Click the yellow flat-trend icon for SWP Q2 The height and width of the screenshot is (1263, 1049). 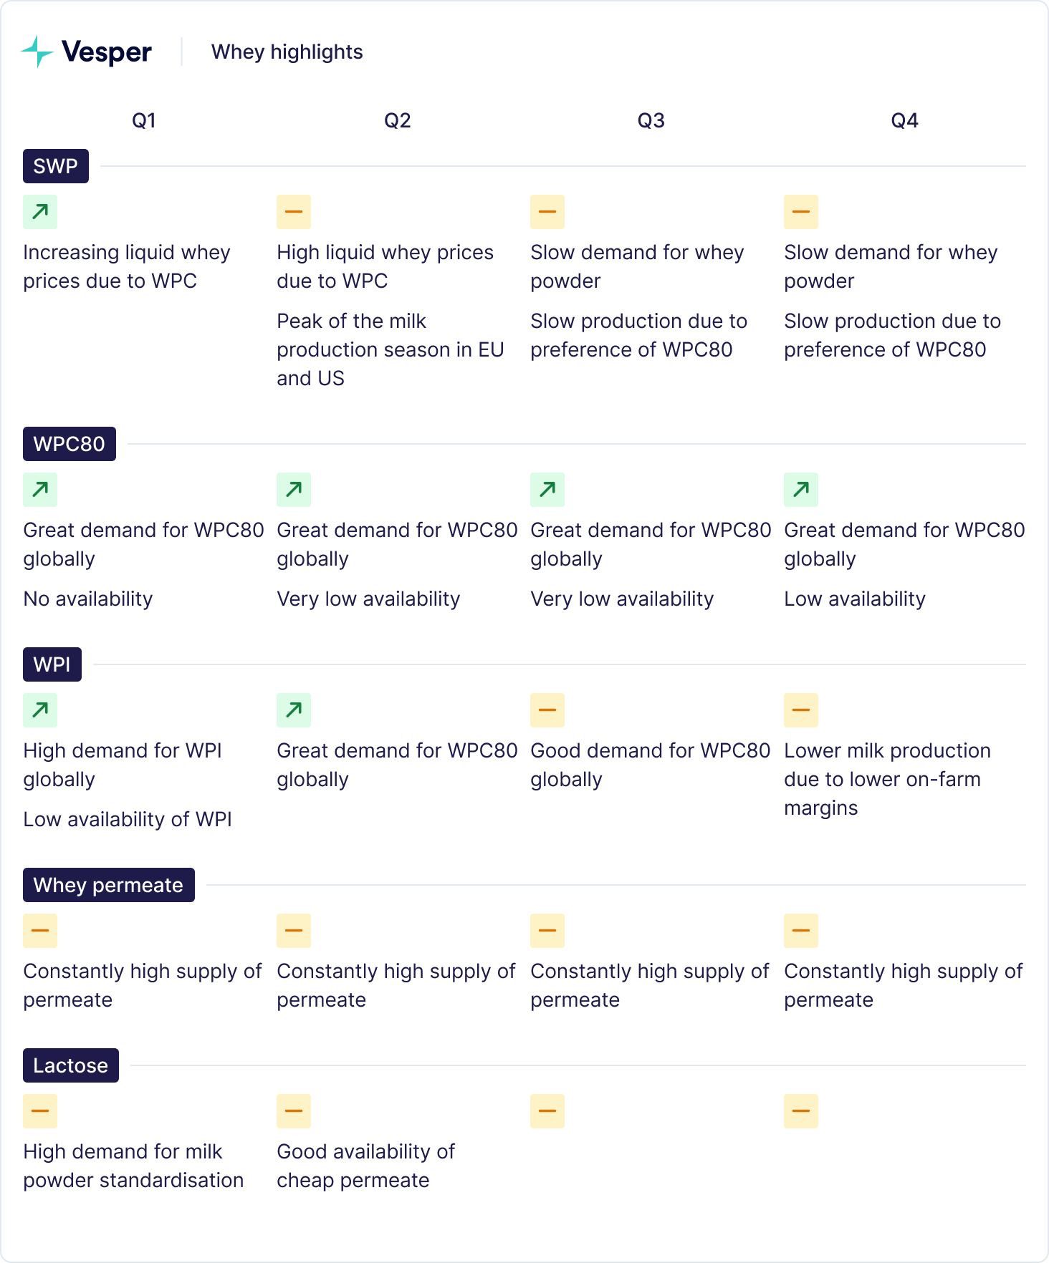pyautogui.click(x=294, y=212)
